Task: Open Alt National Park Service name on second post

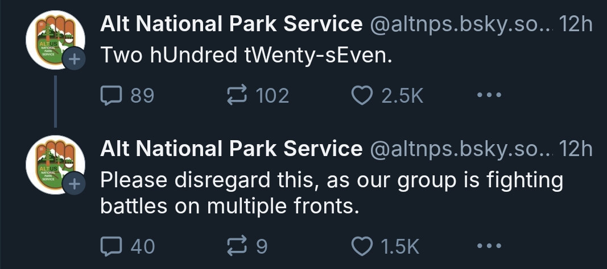Action: [x=231, y=149]
